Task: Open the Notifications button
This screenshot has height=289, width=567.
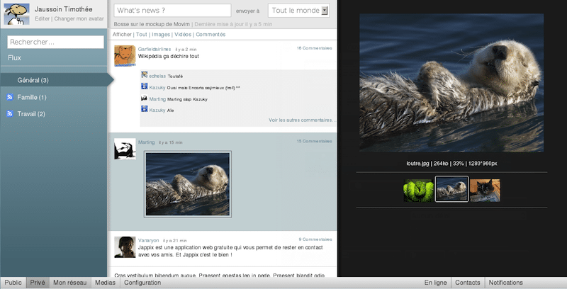Action: tap(506, 283)
